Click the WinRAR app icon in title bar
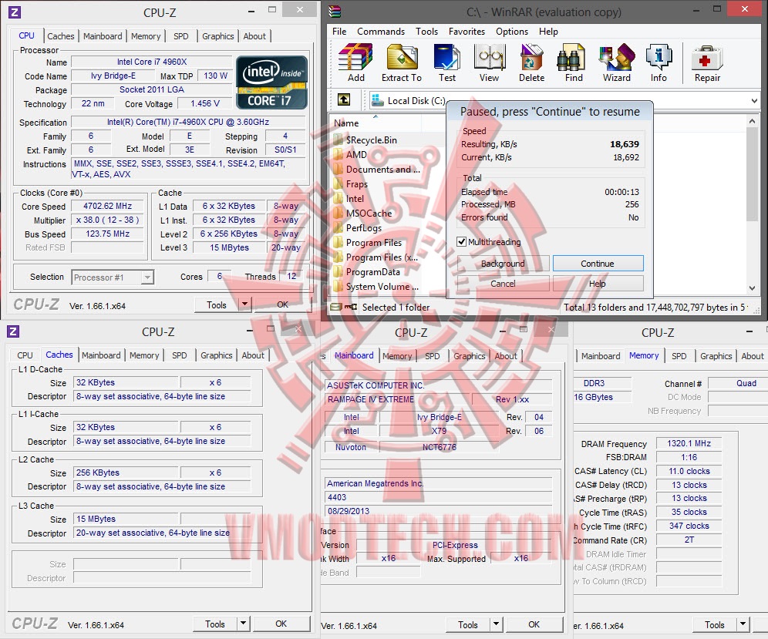This screenshot has width=768, height=639. (334, 12)
